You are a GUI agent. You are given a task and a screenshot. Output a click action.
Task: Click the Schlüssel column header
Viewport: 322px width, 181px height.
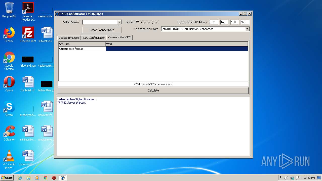pos(82,44)
